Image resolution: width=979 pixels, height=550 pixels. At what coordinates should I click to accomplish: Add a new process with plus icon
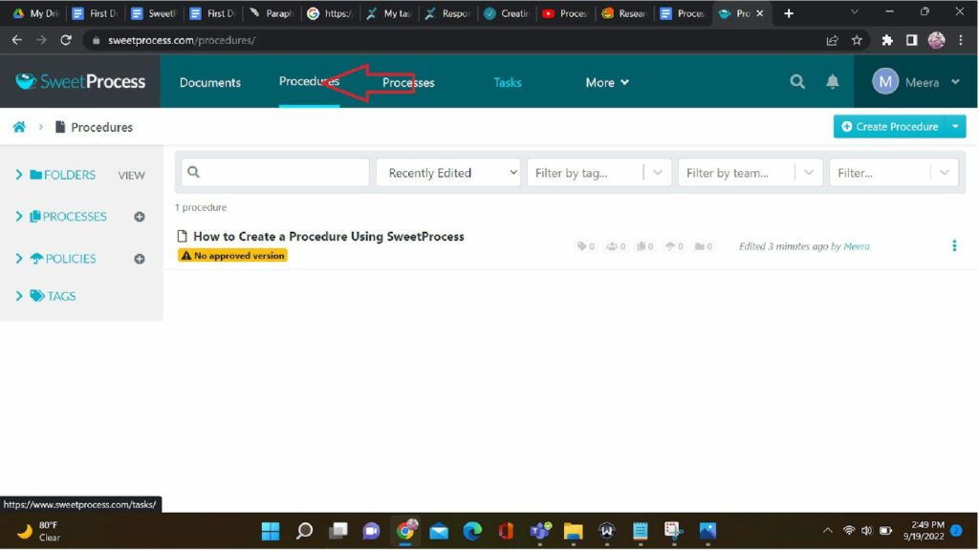coord(140,217)
